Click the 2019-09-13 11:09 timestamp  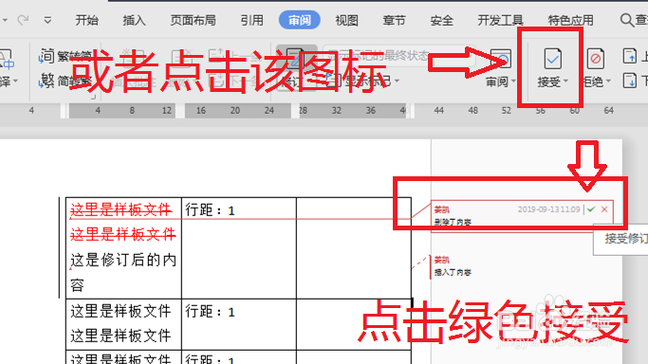[x=548, y=209]
